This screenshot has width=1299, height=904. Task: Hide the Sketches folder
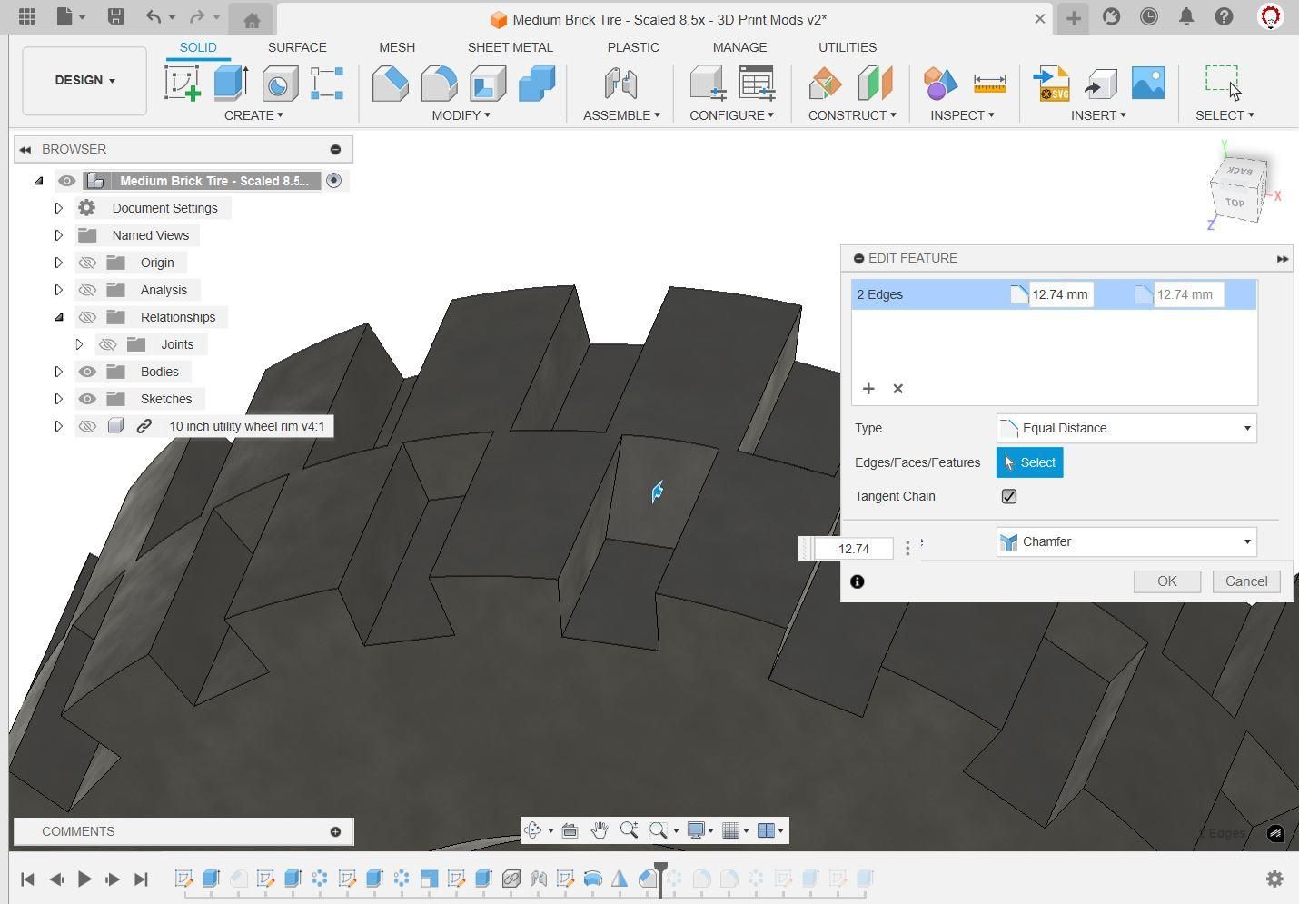point(87,399)
